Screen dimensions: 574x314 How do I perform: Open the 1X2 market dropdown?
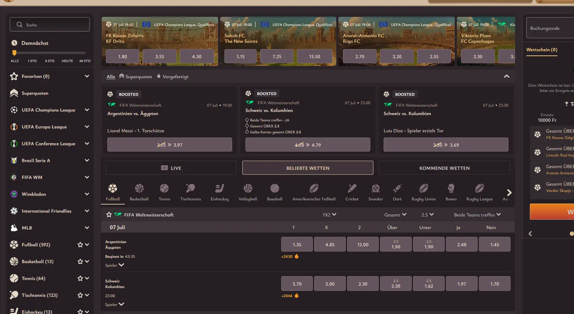click(x=329, y=215)
